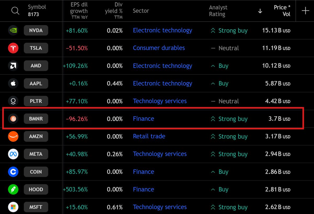Select the 0.61% dividend yield value
314x214 pixels.
point(115,207)
